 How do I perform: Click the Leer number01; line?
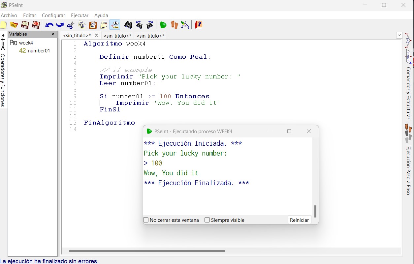tap(127, 83)
